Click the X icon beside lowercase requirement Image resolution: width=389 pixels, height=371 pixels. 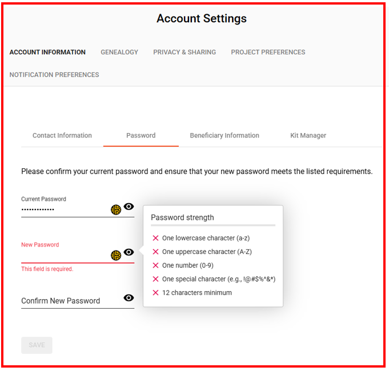[x=155, y=238]
